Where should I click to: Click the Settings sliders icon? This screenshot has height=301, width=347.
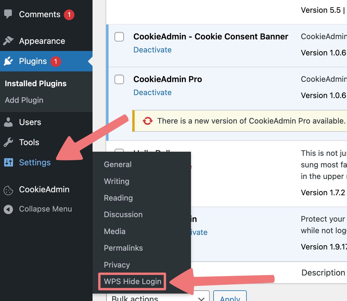(9, 162)
